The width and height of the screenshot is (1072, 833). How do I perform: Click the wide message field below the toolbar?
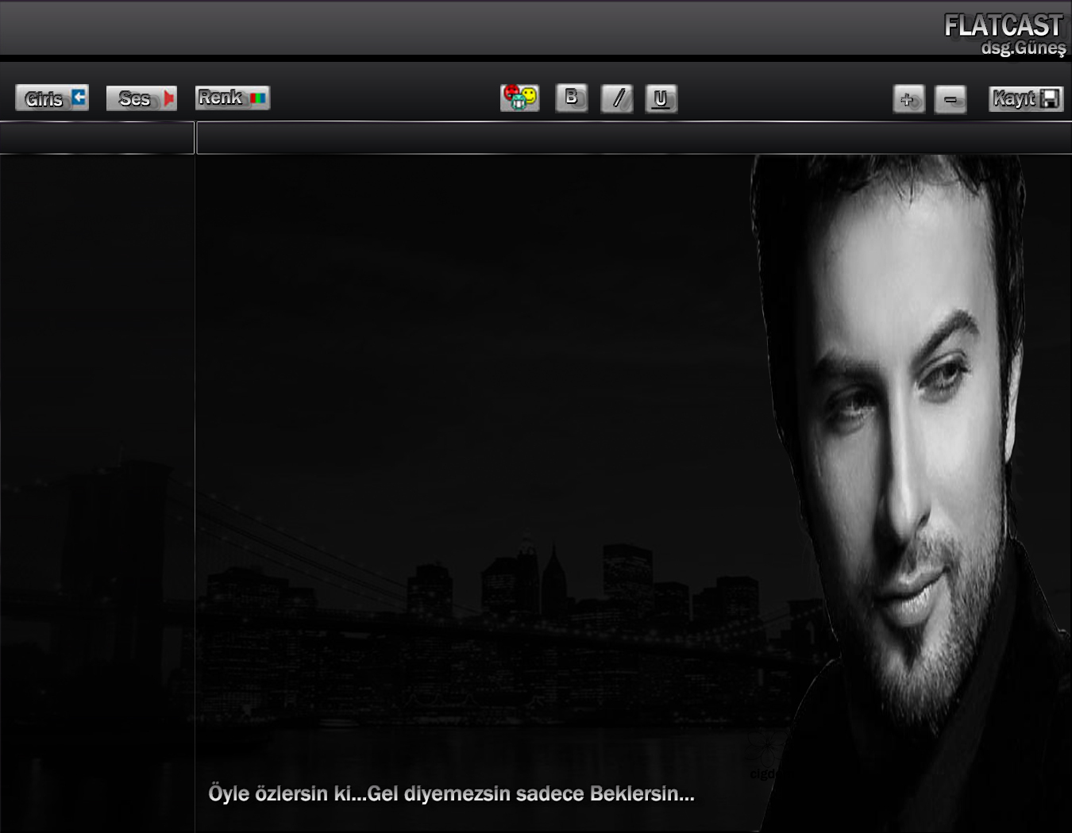click(x=632, y=139)
